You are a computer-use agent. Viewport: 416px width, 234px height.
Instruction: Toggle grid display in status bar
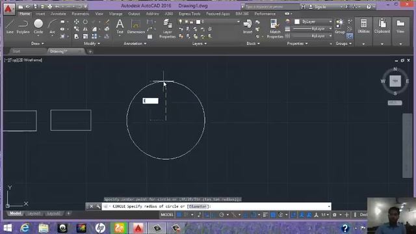[179, 215]
